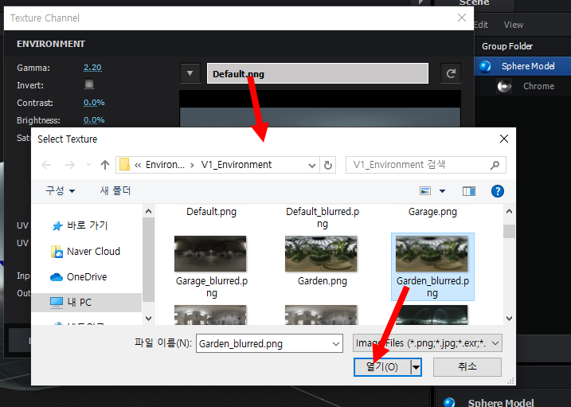Click the file list scroll down arrow

click(x=509, y=318)
